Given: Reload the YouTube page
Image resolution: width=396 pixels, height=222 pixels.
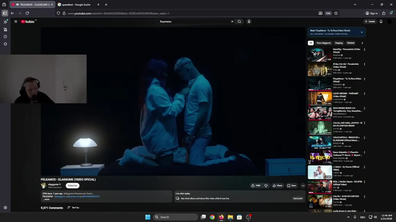Looking at the screenshot, I should (x=27, y=13).
